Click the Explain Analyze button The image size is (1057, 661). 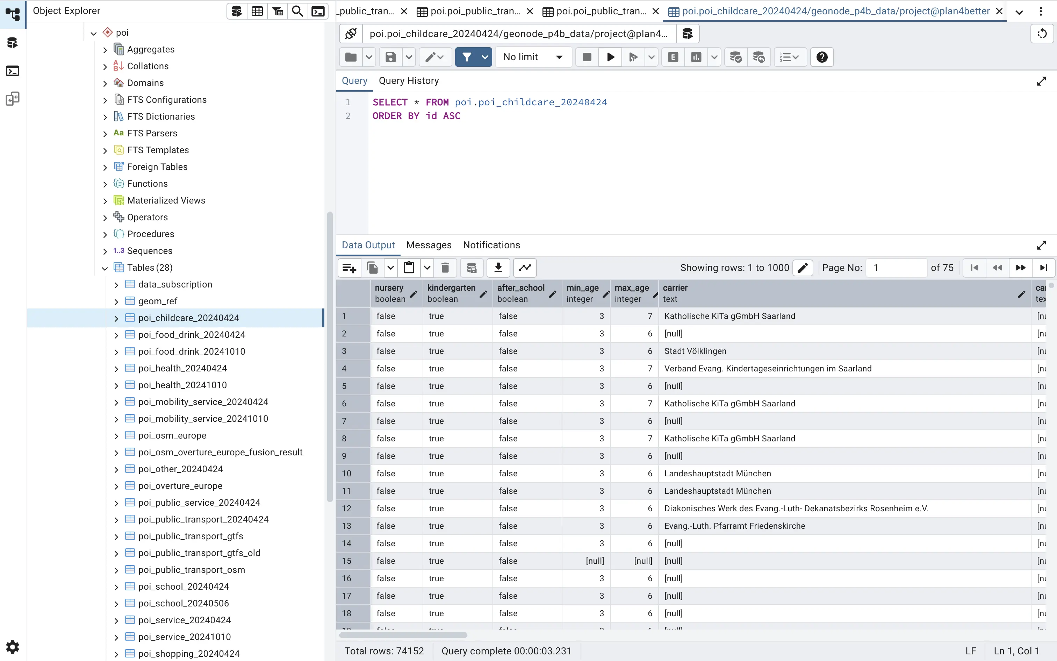(696, 57)
